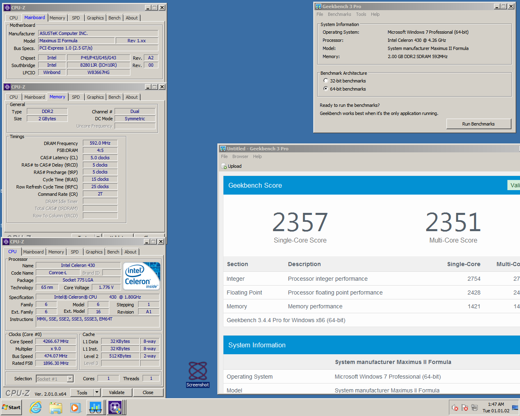Screen dimensions: 520x416
Task: Switch to Geekbench via its taskbar icon
Action: (95, 407)
